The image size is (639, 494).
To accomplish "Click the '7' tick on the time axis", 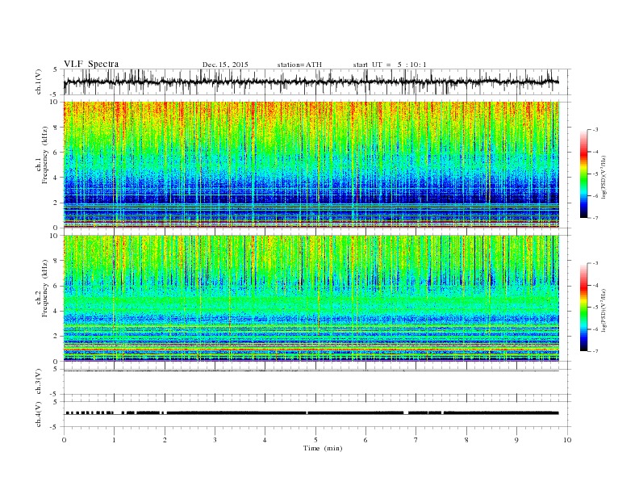I will [x=416, y=440].
